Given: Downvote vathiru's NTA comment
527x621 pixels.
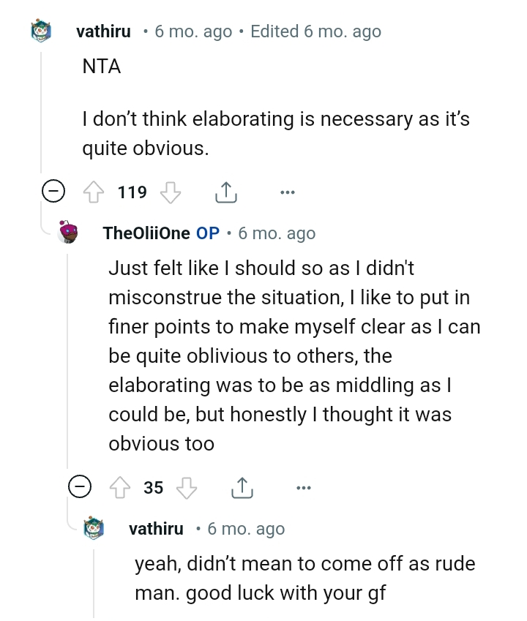Looking at the screenshot, I should [x=171, y=192].
